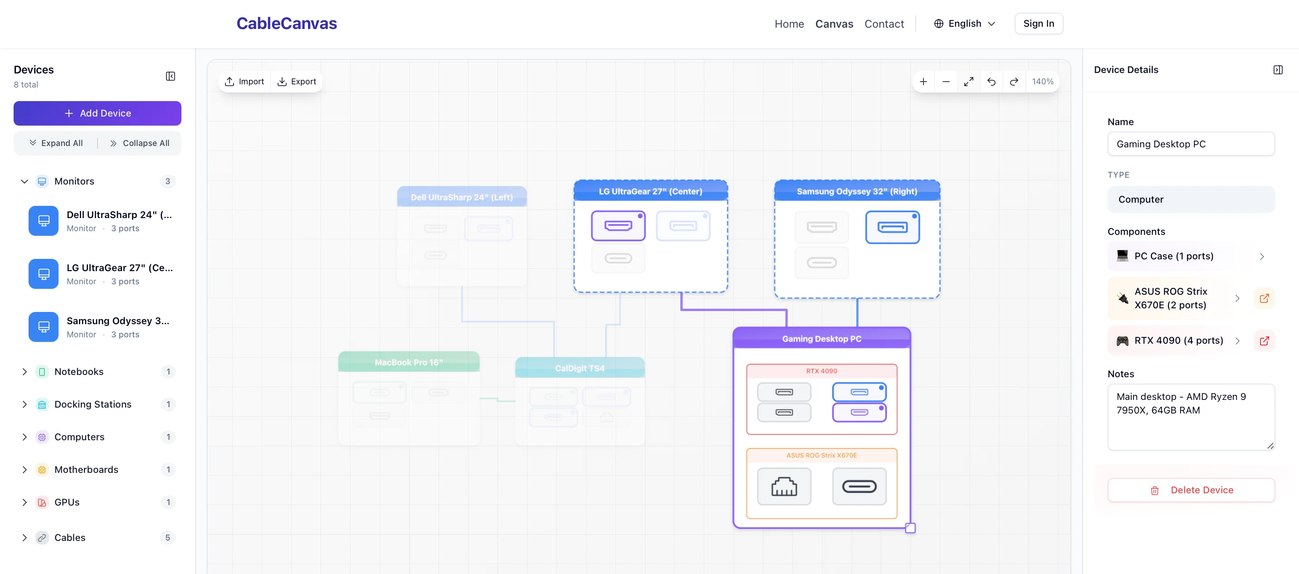1299x574 pixels.
Task: Open external link for RTX 4090 component
Action: click(x=1264, y=341)
